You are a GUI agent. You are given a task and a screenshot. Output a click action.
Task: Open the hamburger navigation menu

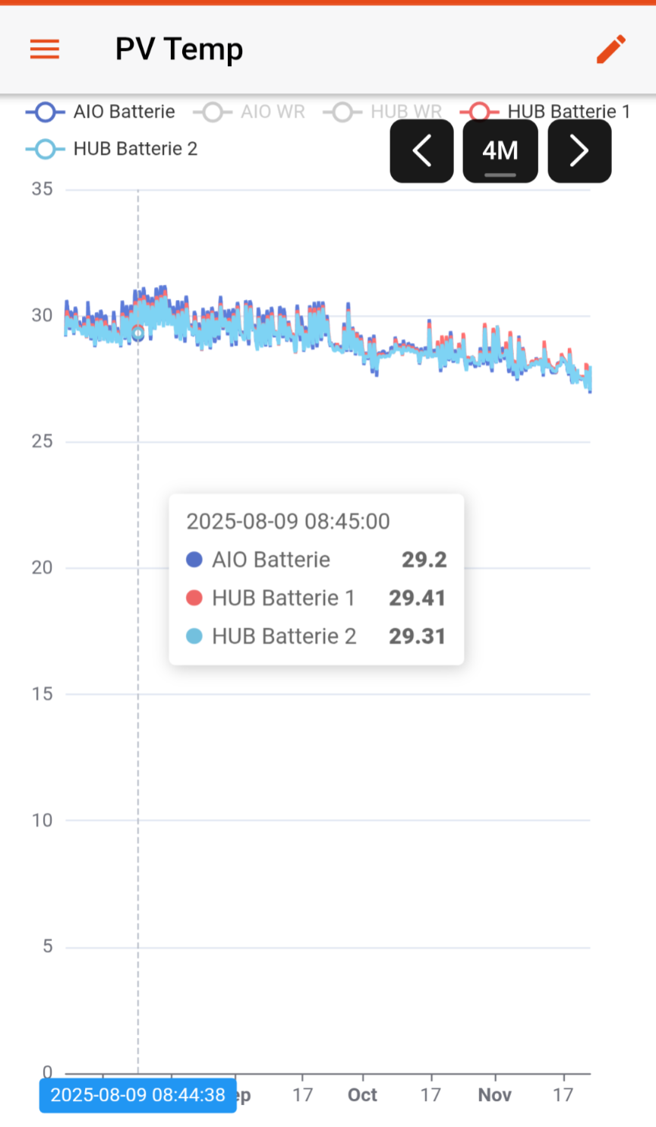point(45,49)
